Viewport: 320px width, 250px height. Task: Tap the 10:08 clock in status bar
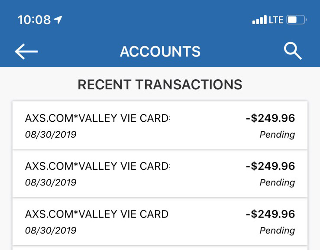[x=34, y=20]
